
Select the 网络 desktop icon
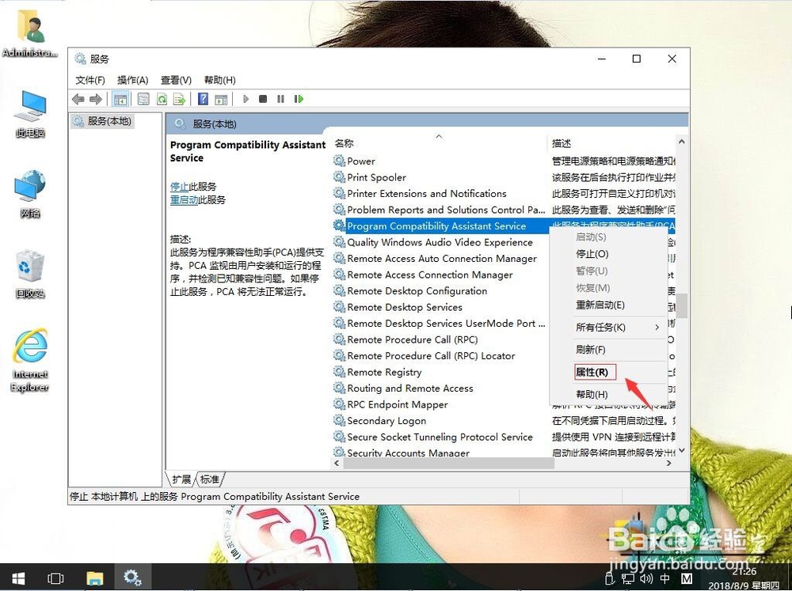pos(30,194)
